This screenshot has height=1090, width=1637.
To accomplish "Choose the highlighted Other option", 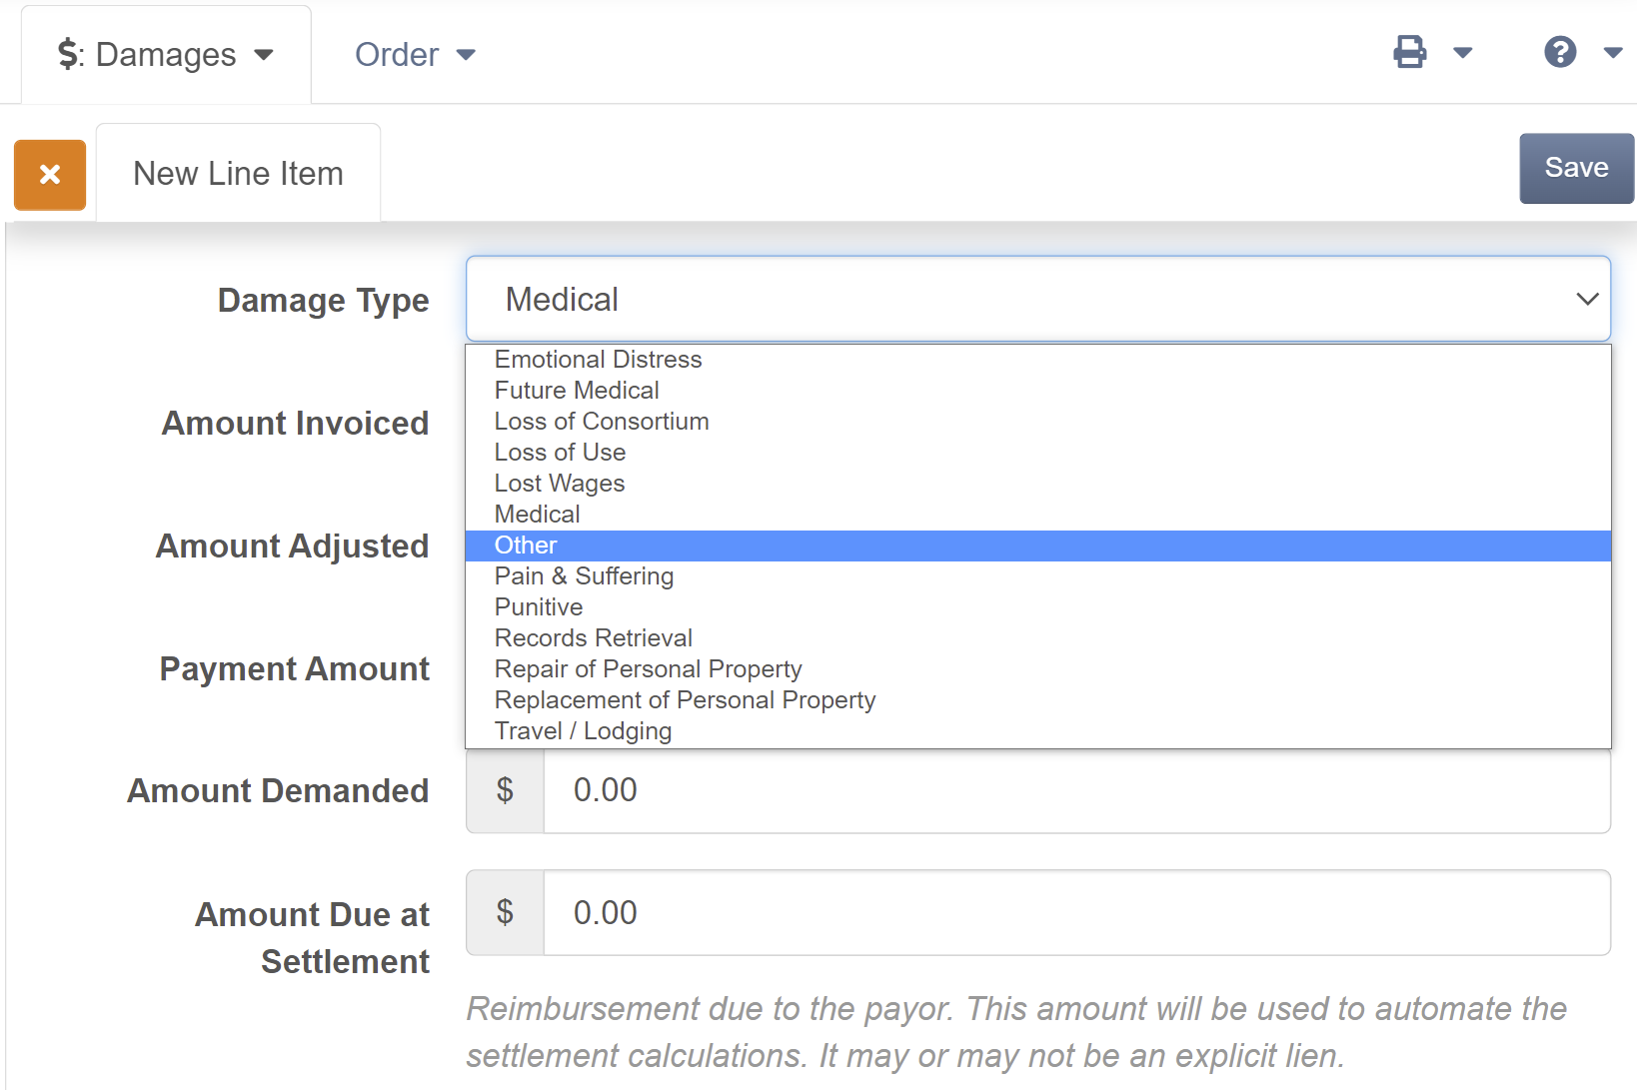I will [1037, 545].
